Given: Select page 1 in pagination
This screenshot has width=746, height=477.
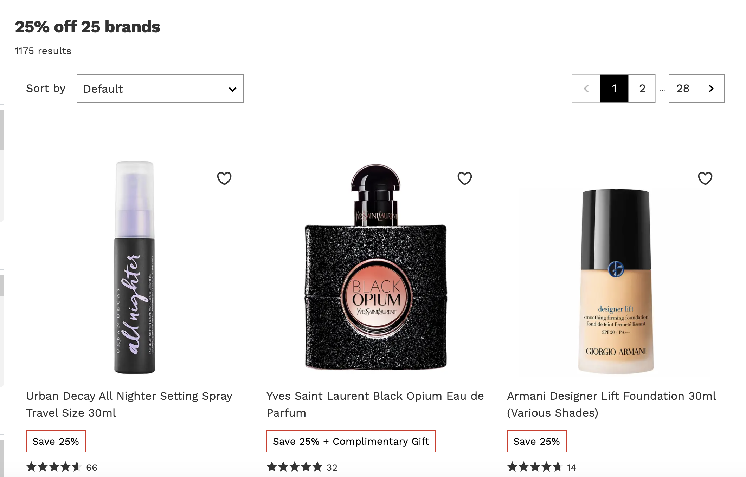Looking at the screenshot, I should click(x=613, y=89).
